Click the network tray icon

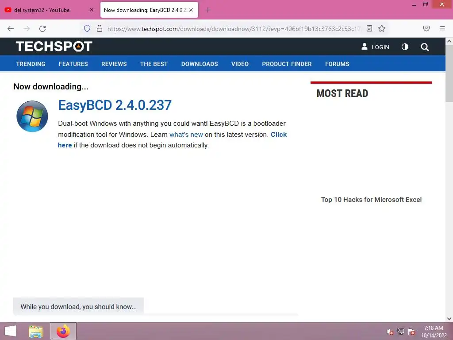point(401,332)
